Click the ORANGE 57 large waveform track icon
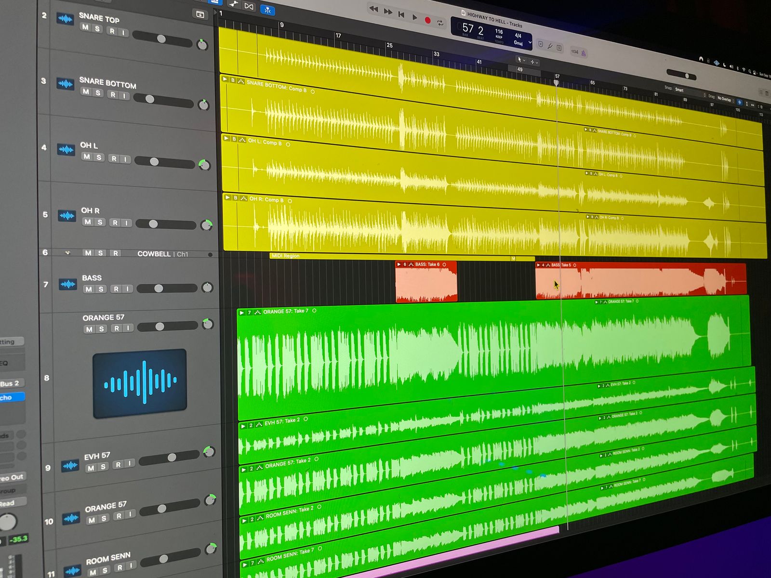This screenshot has width=771, height=578. (139, 383)
